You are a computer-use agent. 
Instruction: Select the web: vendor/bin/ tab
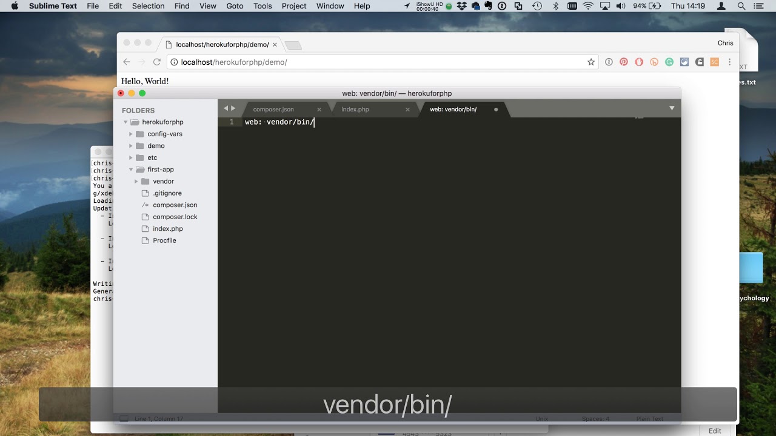click(x=453, y=110)
